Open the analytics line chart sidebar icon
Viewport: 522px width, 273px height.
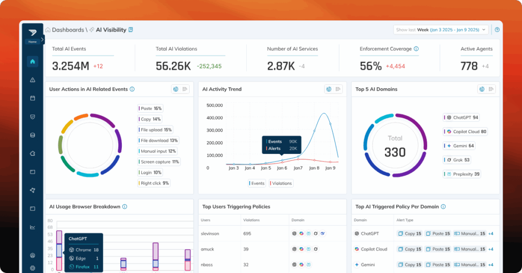pos(33,227)
